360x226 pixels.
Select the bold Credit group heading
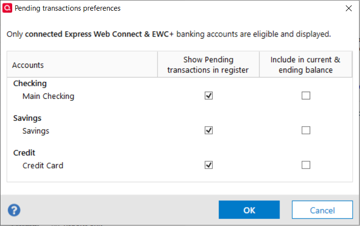(x=24, y=153)
